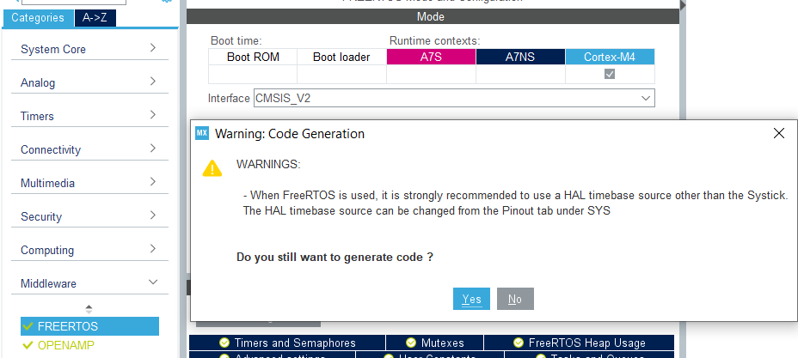Switch to the Categories tab
The width and height of the screenshot is (798, 358).
tap(38, 18)
